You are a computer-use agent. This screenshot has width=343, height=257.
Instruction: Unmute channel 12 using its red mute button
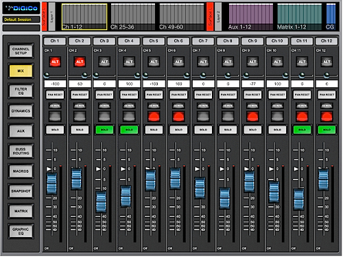coord(327,117)
